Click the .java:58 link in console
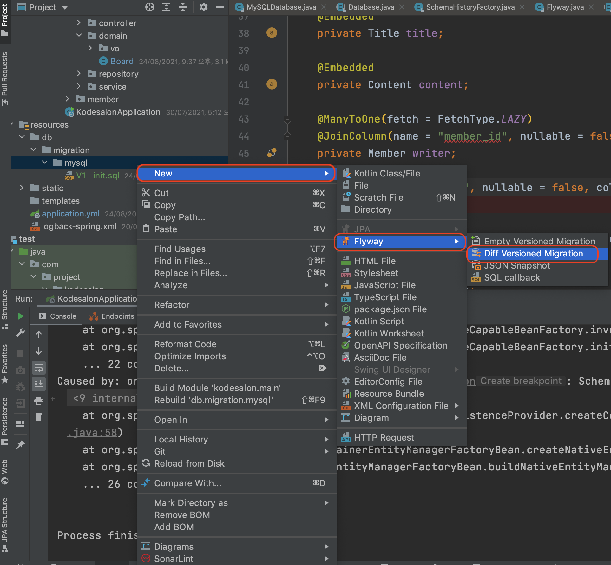This screenshot has width=611, height=565. click(92, 433)
